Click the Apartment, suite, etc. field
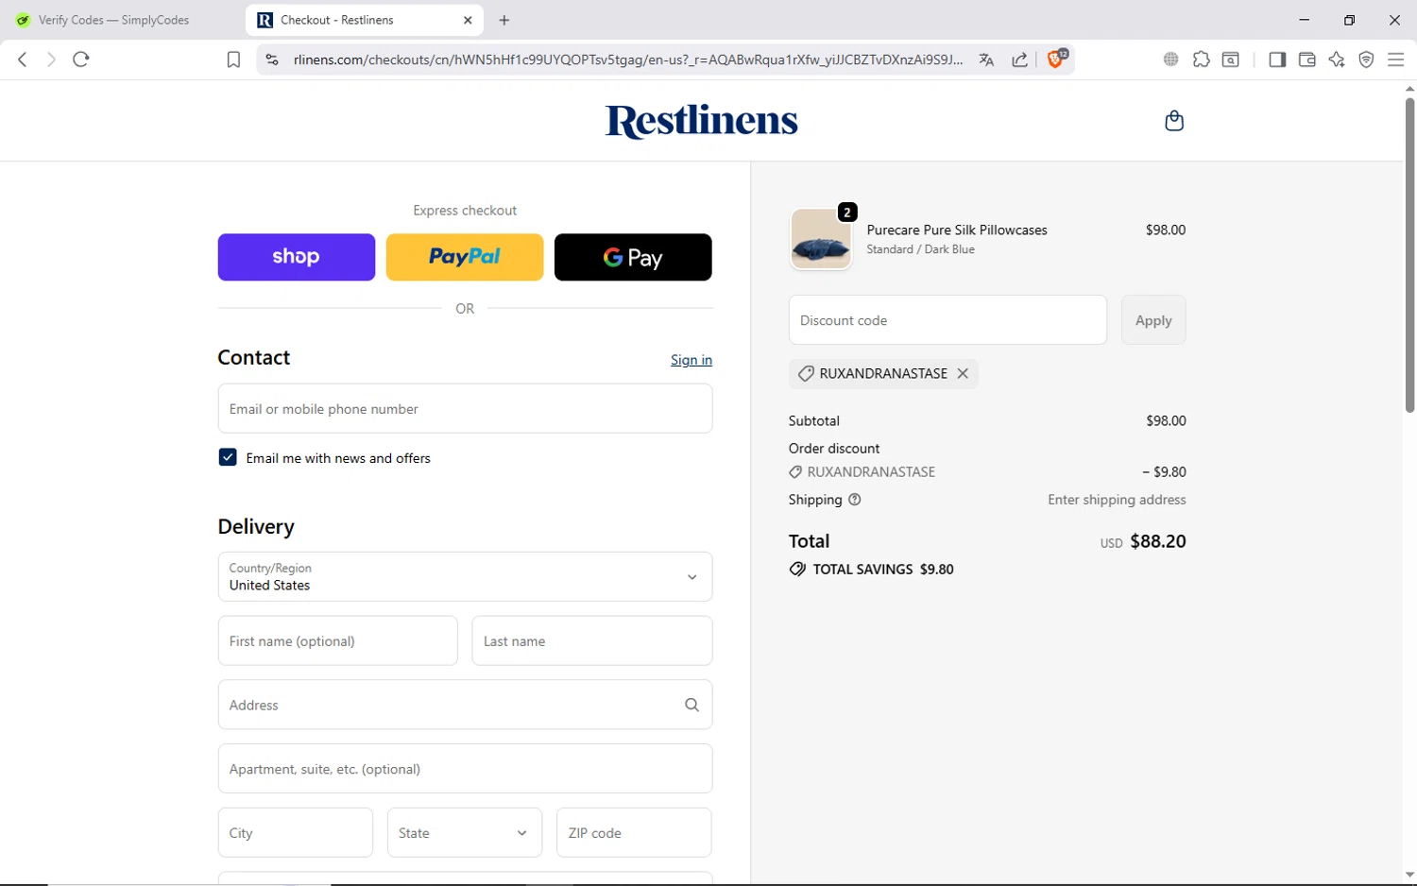Screen dimensions: 1417x886 pos(465,768)
